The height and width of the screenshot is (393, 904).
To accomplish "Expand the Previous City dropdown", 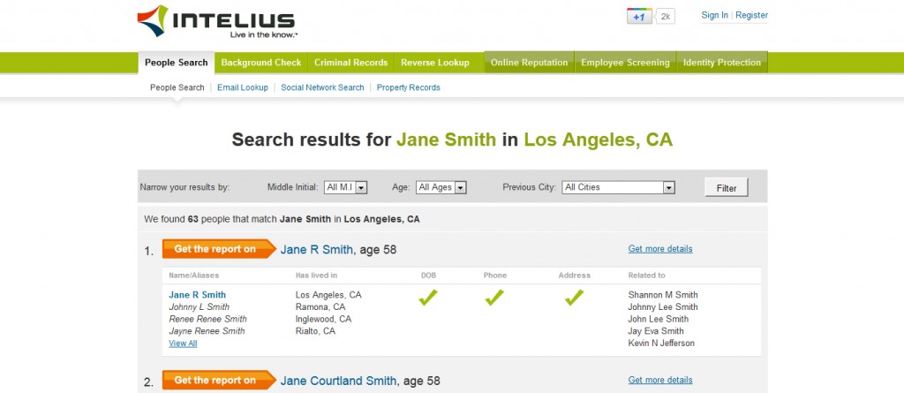I will (x=619, y=187).
